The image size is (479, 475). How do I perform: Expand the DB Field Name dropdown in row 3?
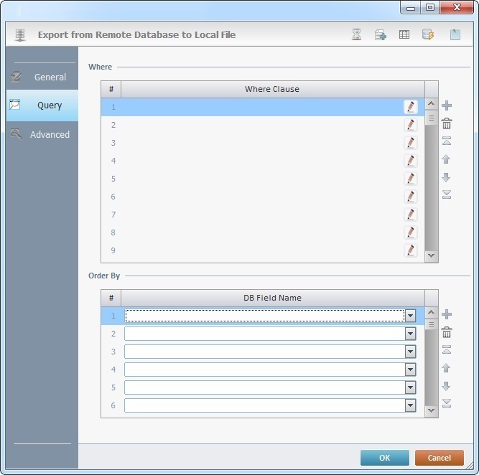(x=410, y=352)
